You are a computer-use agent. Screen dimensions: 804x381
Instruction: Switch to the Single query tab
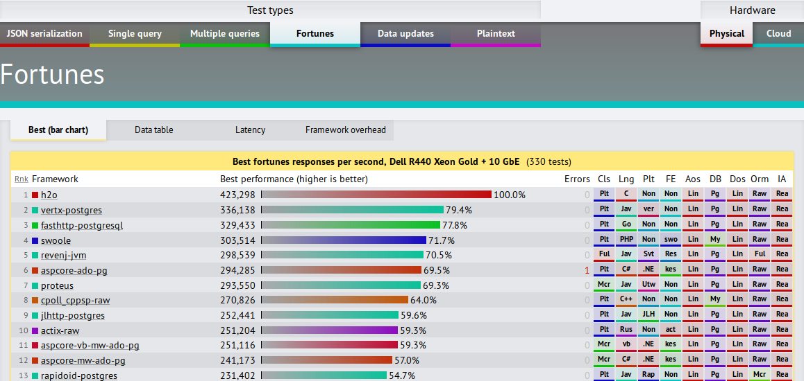point(135,34)
